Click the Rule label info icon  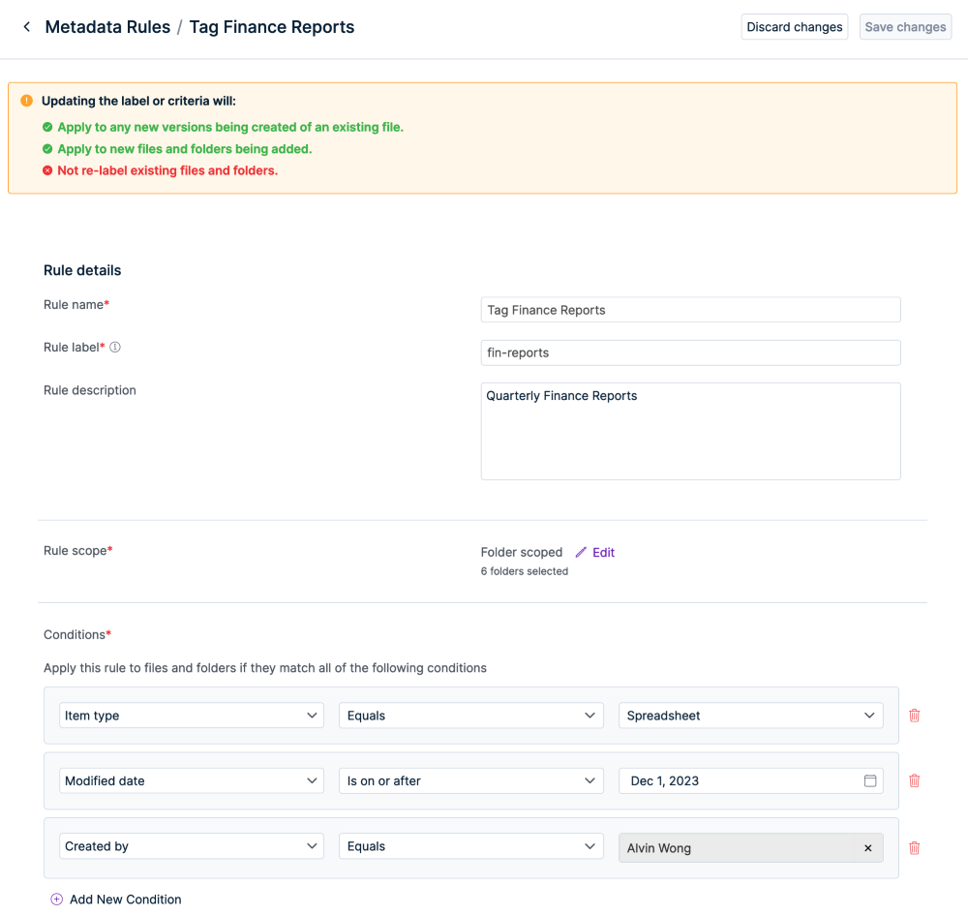tap(115, 347)
